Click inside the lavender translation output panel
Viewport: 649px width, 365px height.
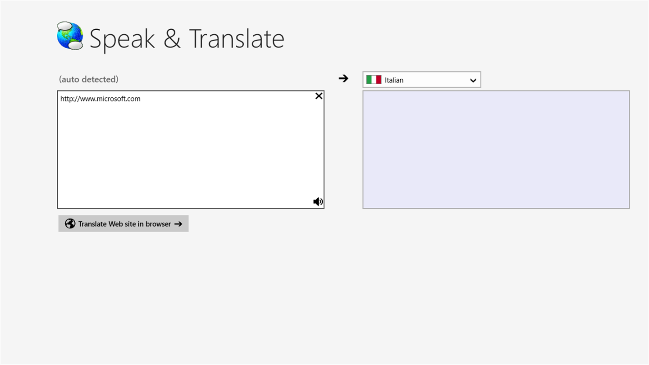(496, 150)
